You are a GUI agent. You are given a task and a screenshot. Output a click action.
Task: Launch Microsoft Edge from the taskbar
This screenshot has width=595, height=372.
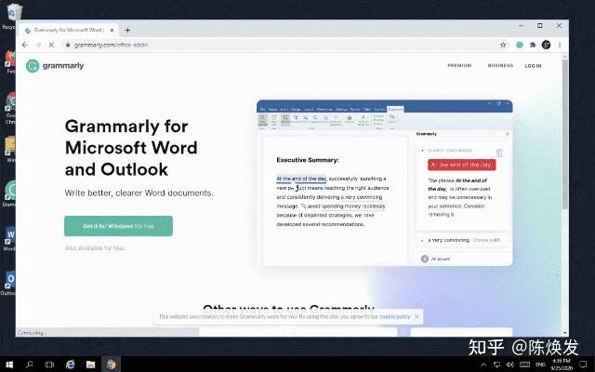70,364
